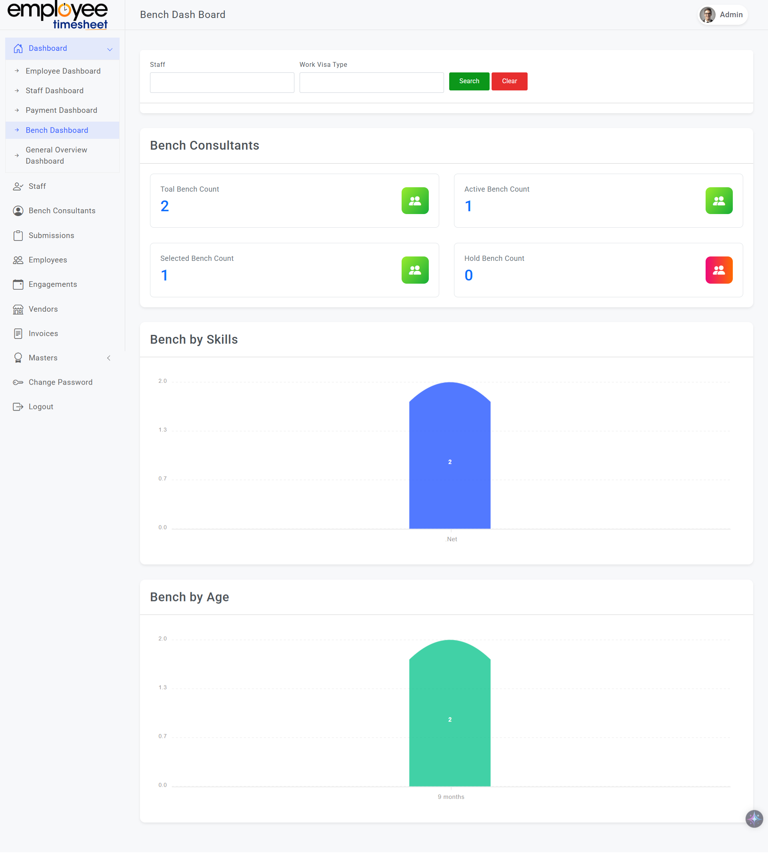Image resolution: width=768 pixels, height=853 pixels.
Task: Click the Engagements calendar icon
Action: pos(18,284)
